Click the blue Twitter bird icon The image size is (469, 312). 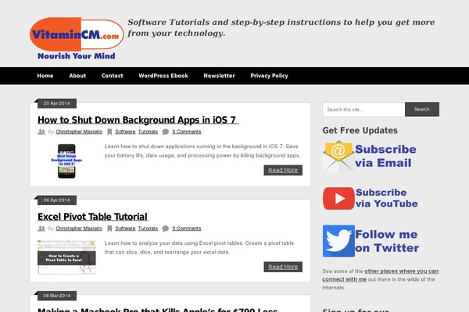point(338,241)
